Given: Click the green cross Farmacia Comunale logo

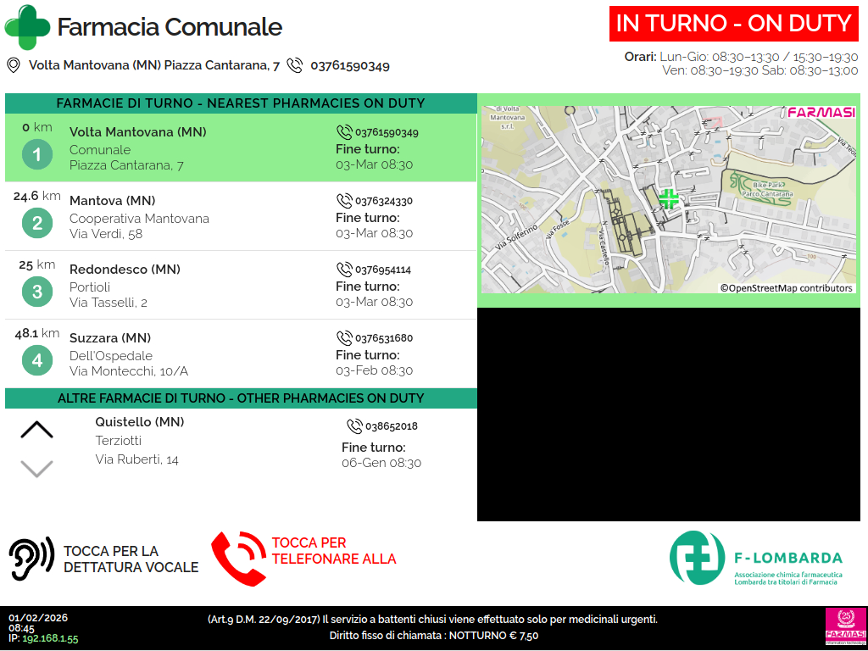Looking at the screenshot, I should 27,26.
